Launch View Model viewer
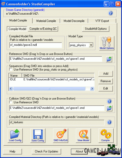This screenshot has width=122, height=158. (x=83, y=136)
